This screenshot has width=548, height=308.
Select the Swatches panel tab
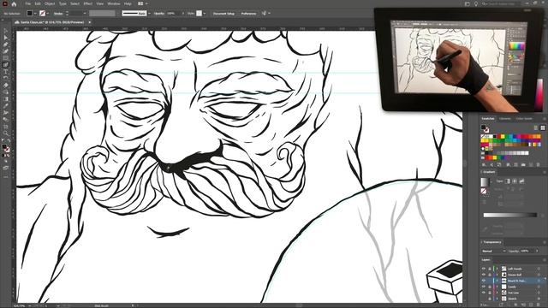click(488, 119)
